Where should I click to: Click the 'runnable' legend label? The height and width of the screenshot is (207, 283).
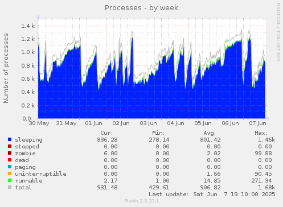29,181
